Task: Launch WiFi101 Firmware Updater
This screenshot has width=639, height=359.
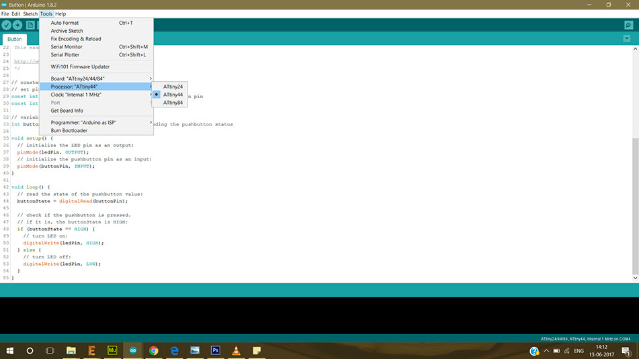Action: click(97, 66)
